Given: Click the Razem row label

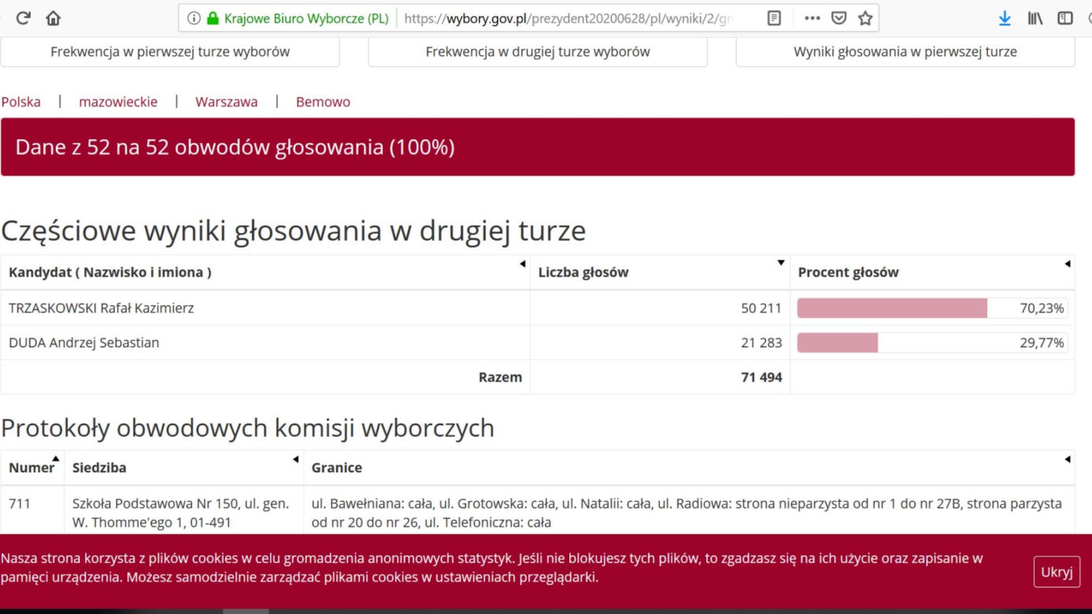Looking at the screenshot, I should click(501, 377).
